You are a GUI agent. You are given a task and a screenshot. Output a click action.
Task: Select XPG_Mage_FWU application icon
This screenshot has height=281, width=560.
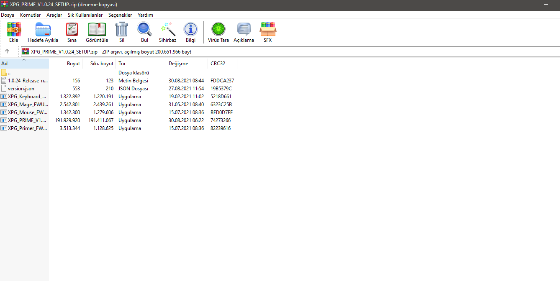click(4, 105)
